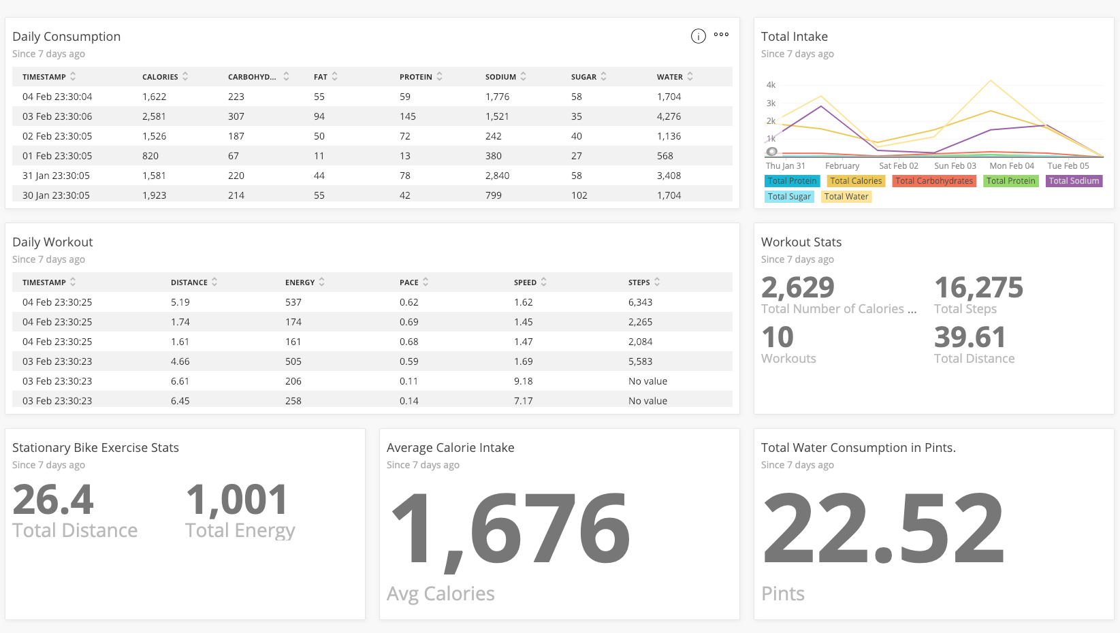Click the Daily Workout widget title
Image resolution: width=1120 pixels, height=633 pixels.
52,242
